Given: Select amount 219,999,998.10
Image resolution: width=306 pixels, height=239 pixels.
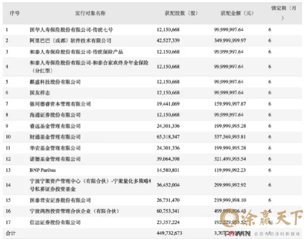Looking at the screenshot, I should (x=230, y=200).
